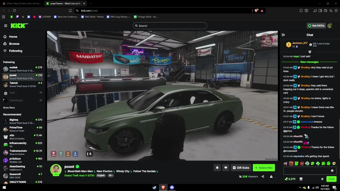Click Jackson_317 on the gift leaderboard
340x191 pixels.
[x=300, y=43]
